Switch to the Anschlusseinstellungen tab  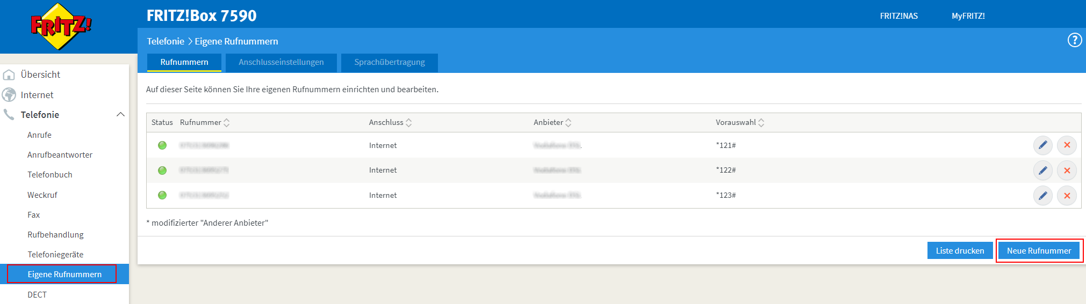point(281,62)
